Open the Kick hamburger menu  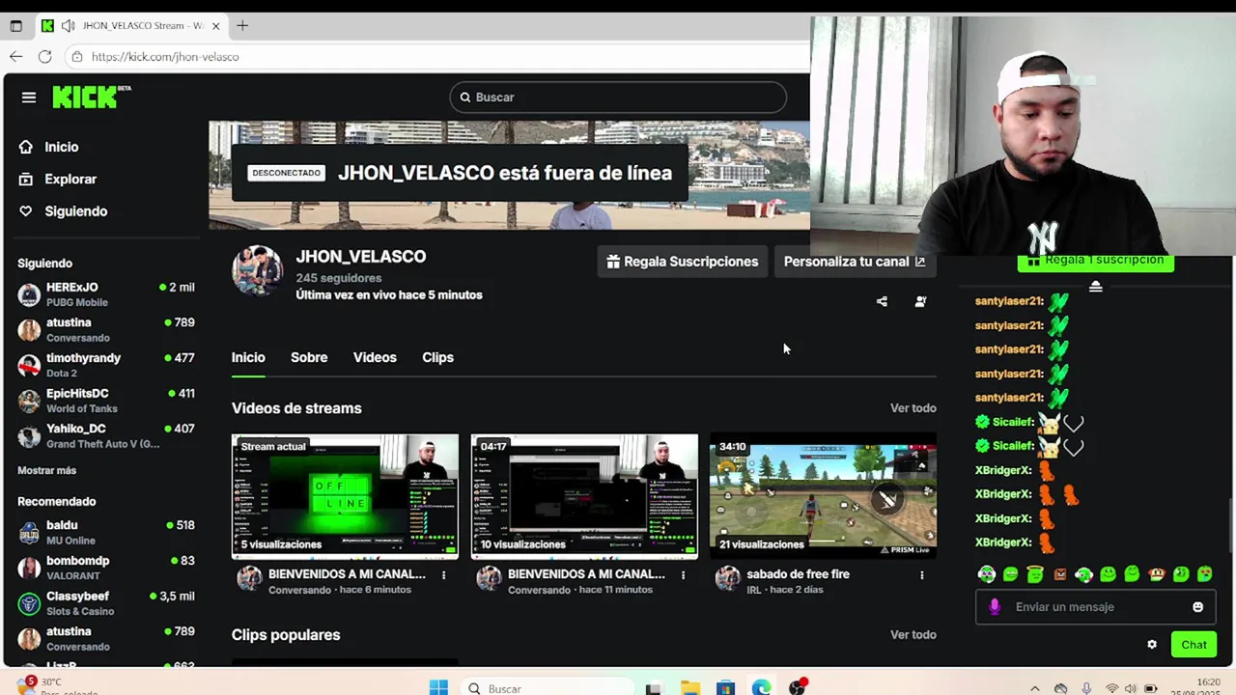click(29, 97)
